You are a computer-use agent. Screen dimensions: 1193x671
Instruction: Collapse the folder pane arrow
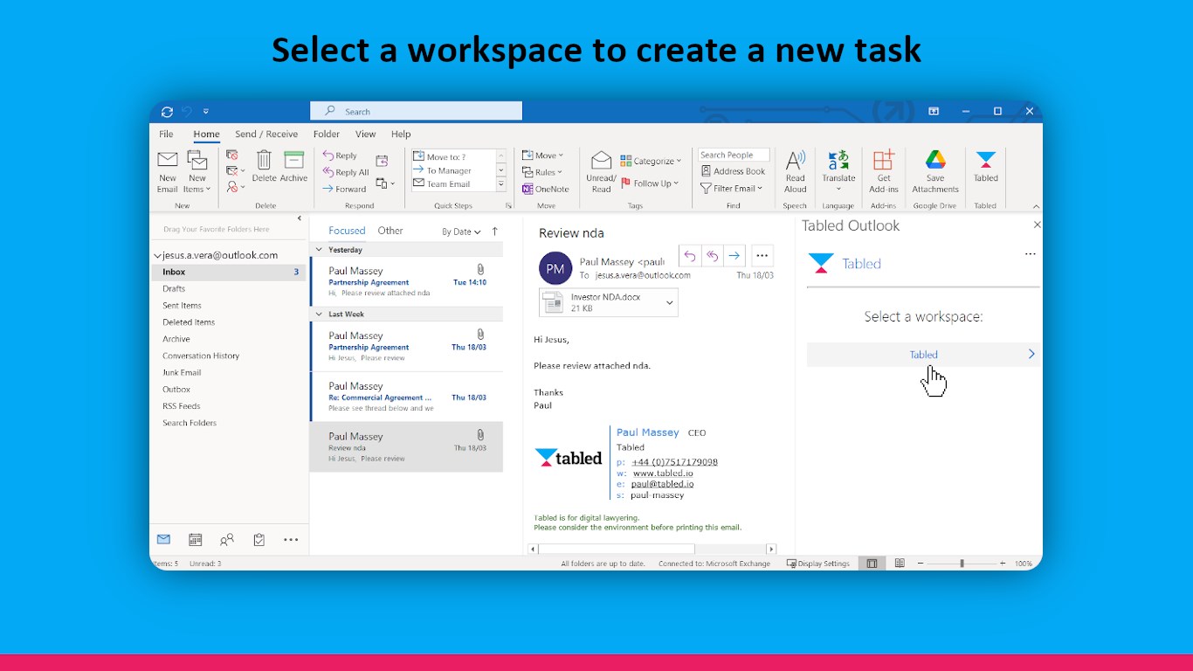pos(300,218)
